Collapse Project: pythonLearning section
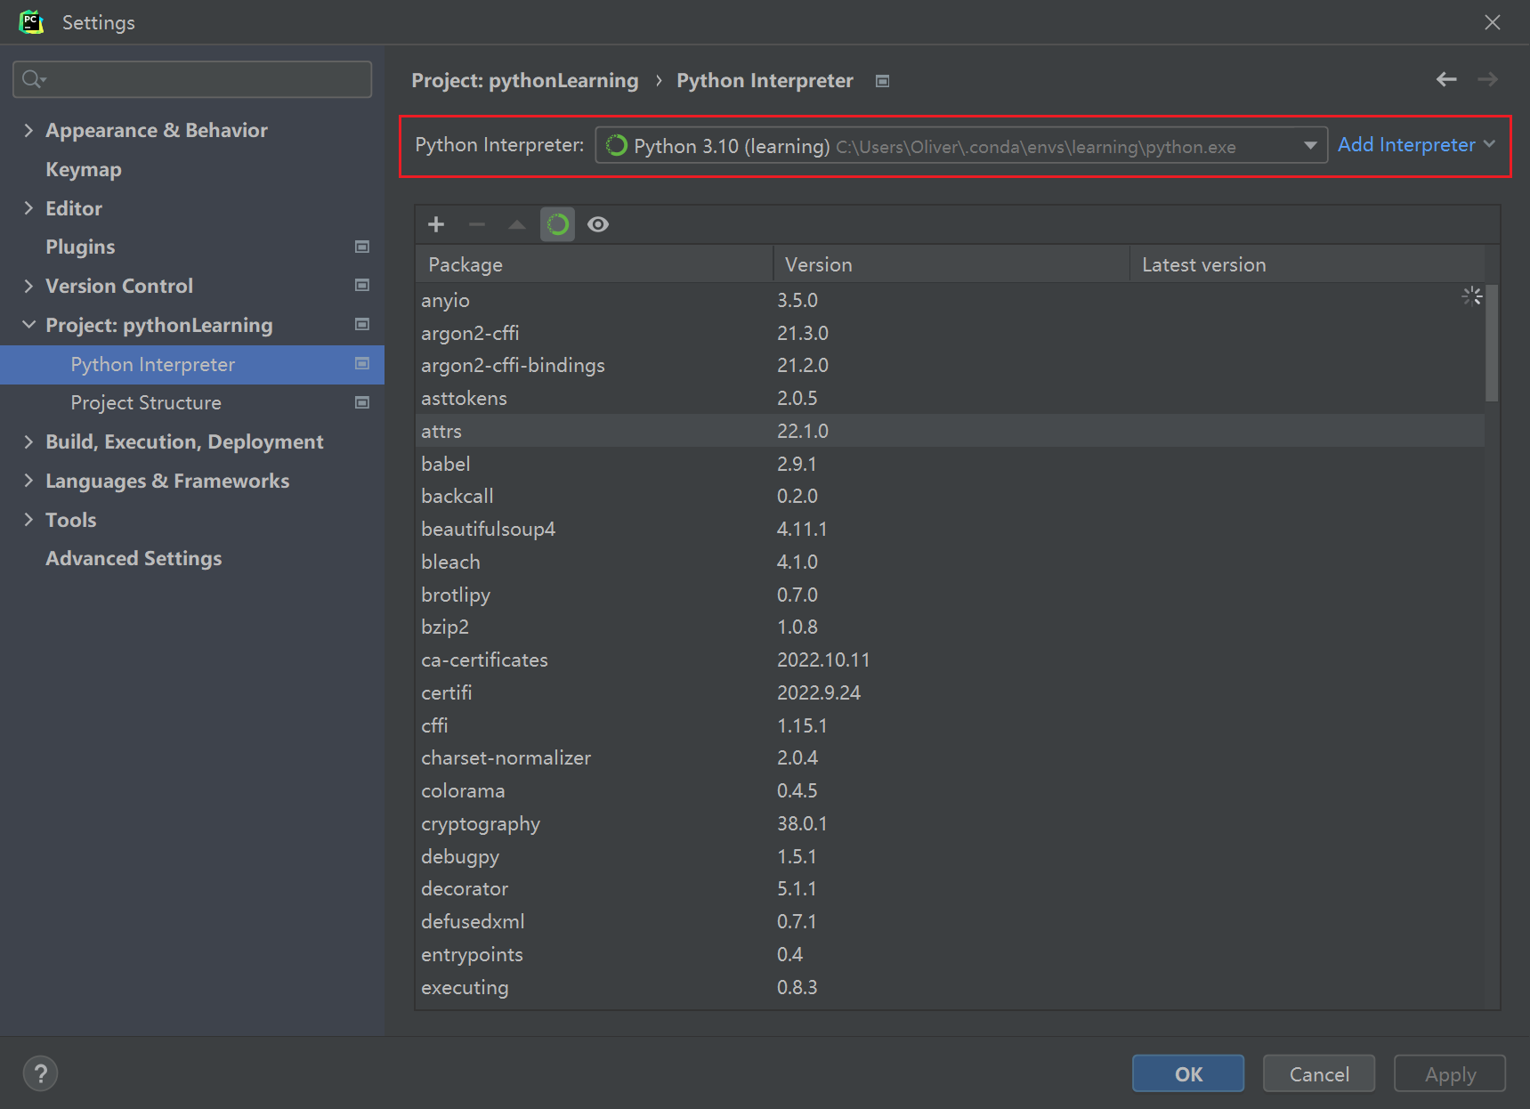Image resolution: width=1530 pixels, height=1109 pixels. (28, 325)
